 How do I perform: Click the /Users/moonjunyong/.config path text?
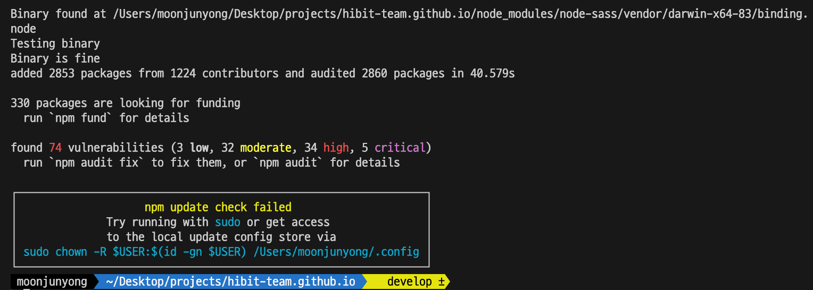coord(336,252)
